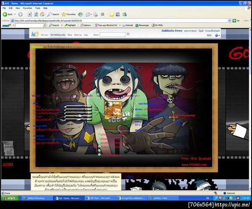Click the Research books toolbar icon
Screen dimensions: 252x209
(118, 14)
